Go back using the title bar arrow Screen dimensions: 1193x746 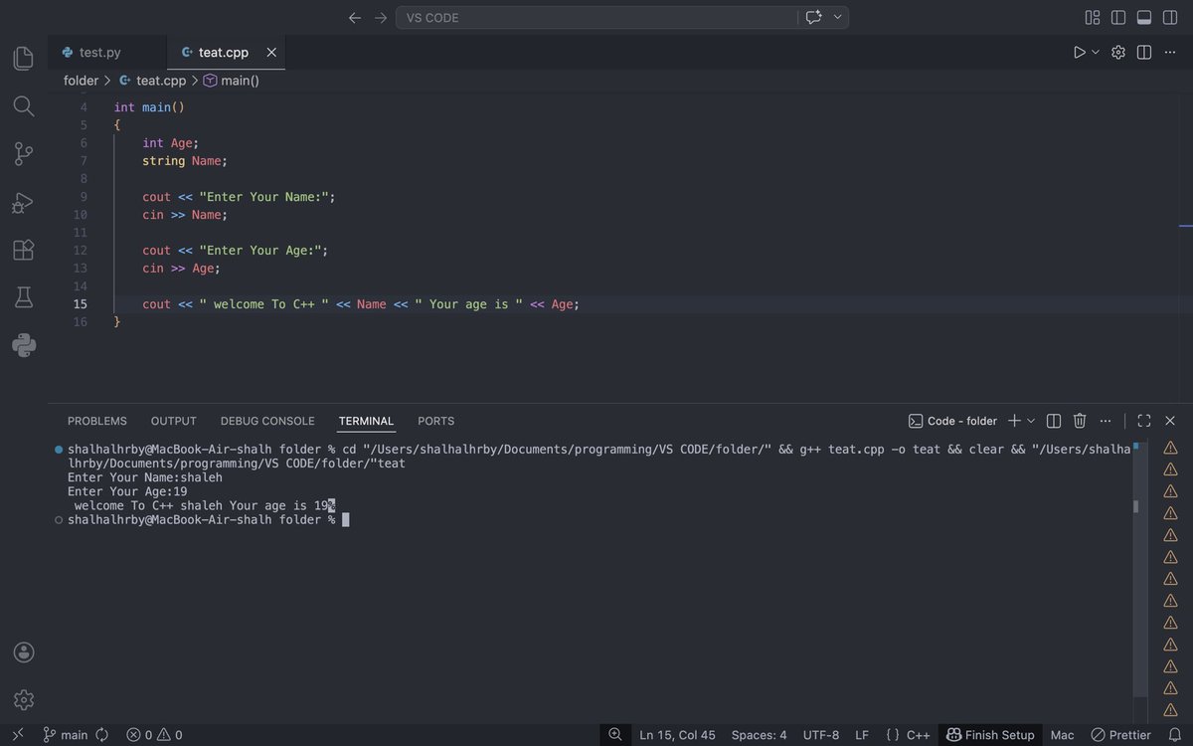pyautogui.click(x=355, y=18)
